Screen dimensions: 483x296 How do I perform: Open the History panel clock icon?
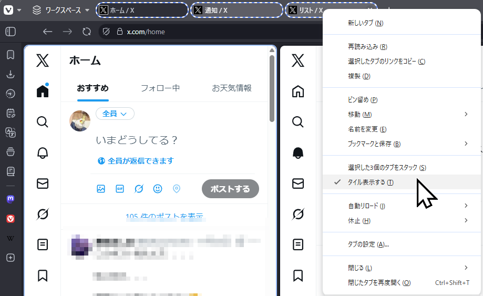coord(10,94)
